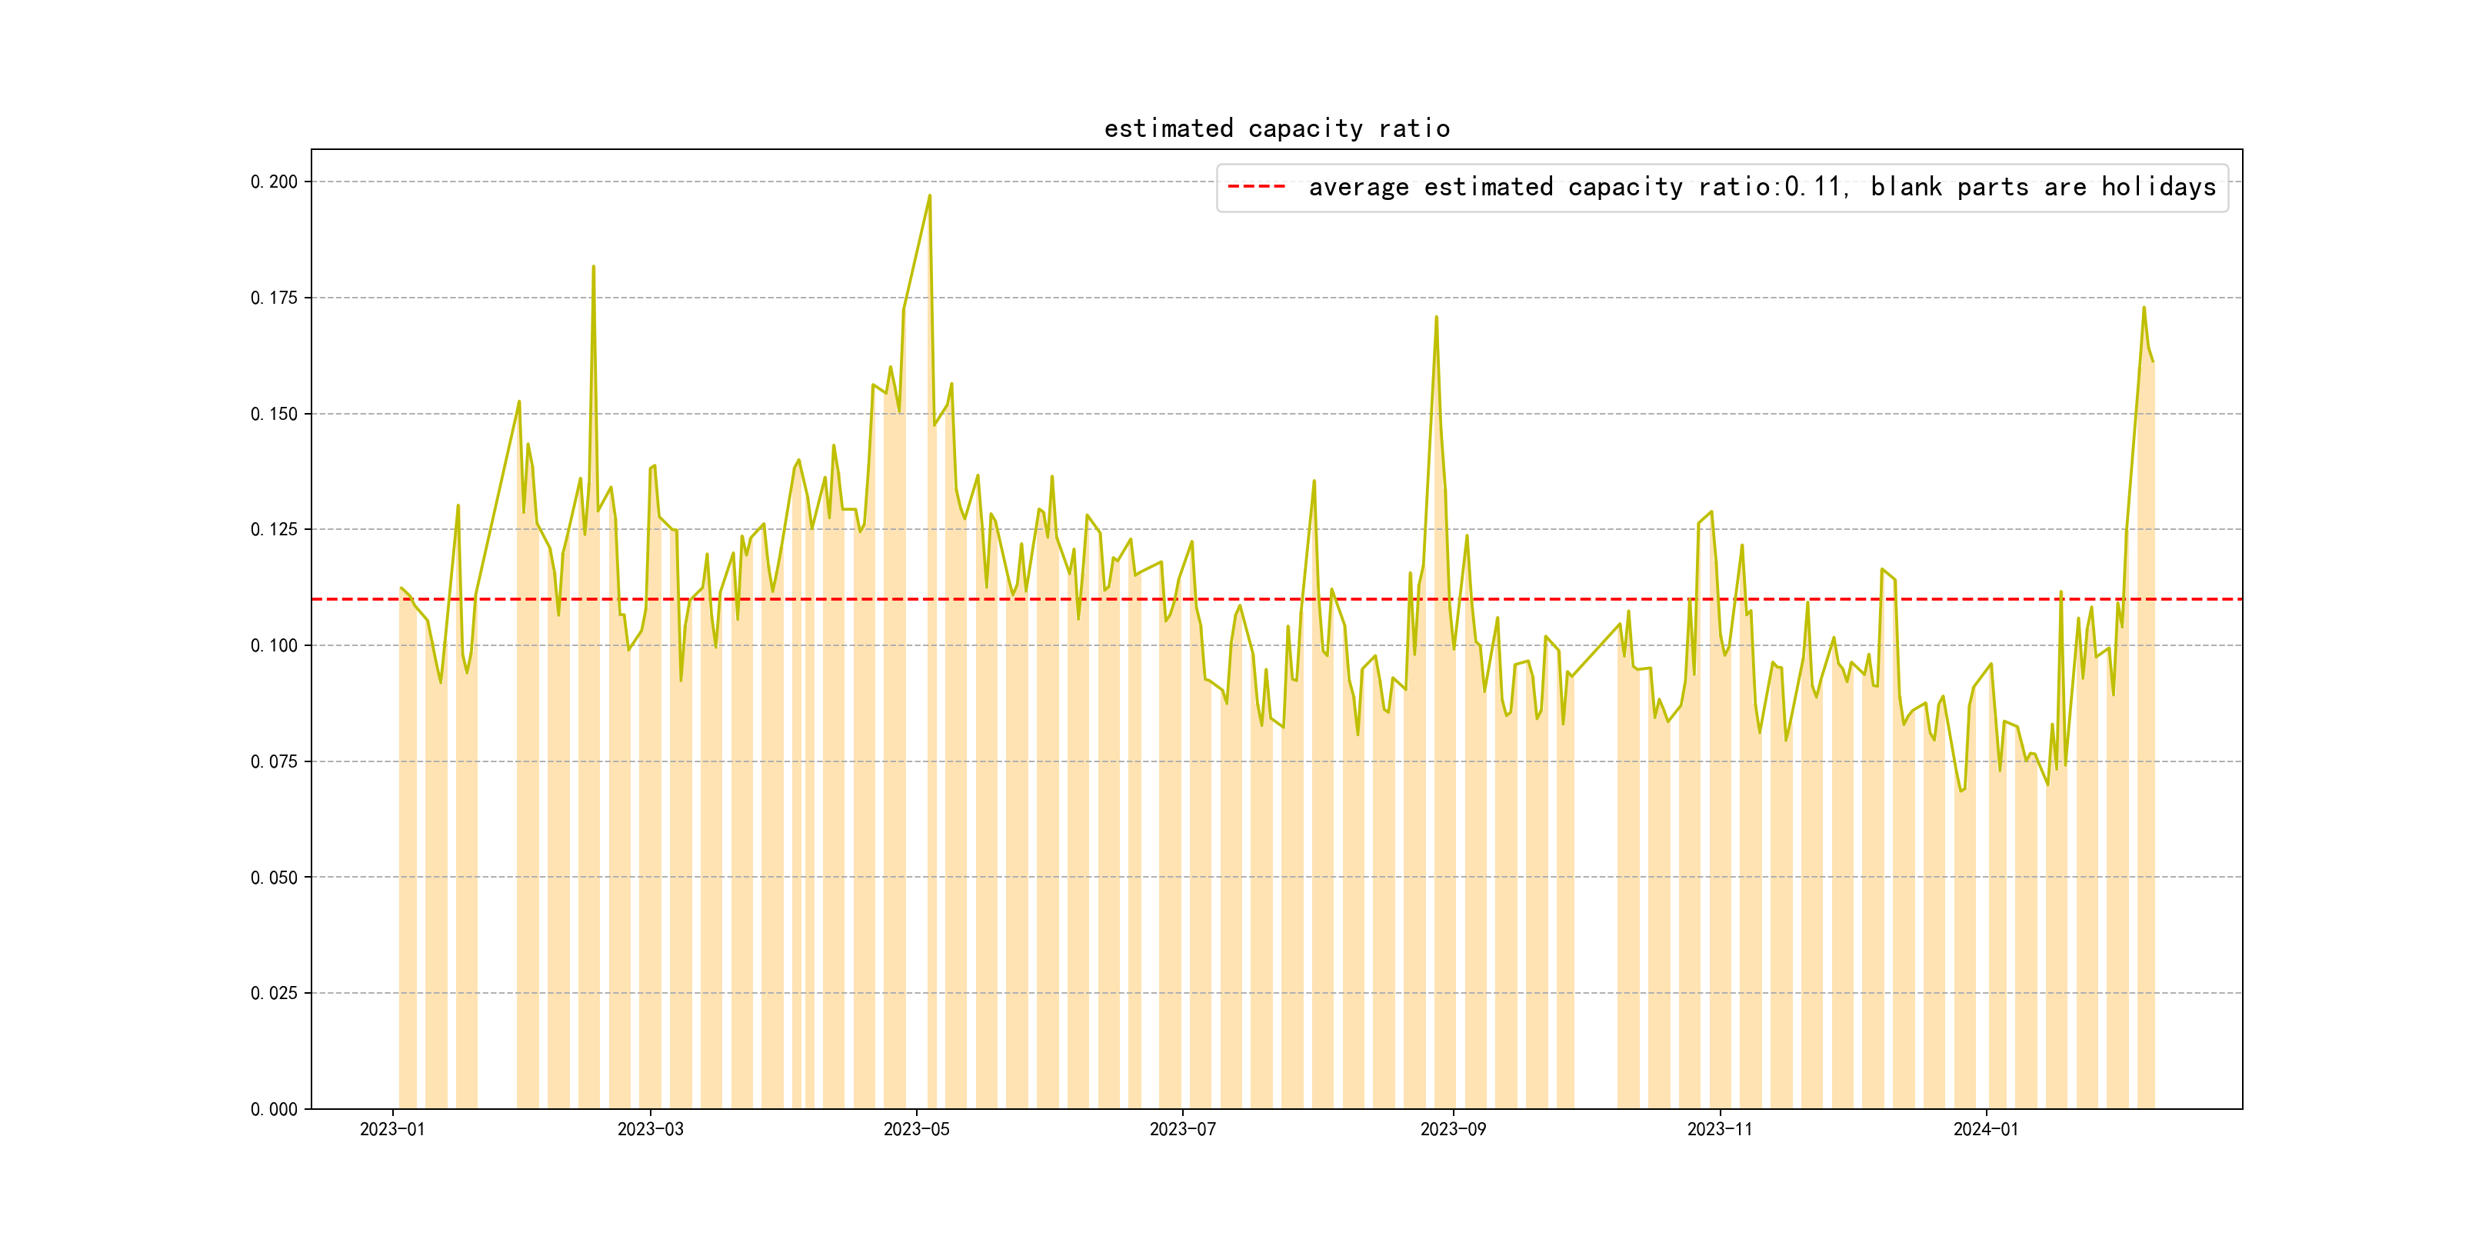Screen dimensions: 2492x1246
Task: Click the 2024-01 x-axis label
Action: 1985,1129
